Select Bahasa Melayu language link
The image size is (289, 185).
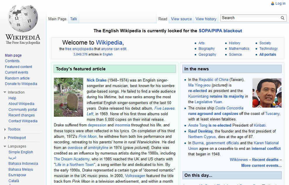[20, 169]
